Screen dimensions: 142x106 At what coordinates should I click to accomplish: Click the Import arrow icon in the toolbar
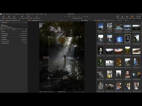[x=4, y=16]
